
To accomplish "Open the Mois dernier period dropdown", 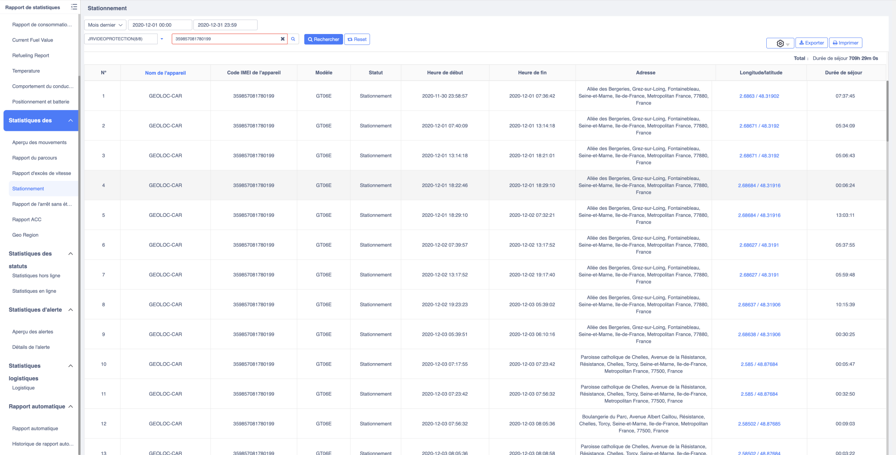I will tap(105, 25).
